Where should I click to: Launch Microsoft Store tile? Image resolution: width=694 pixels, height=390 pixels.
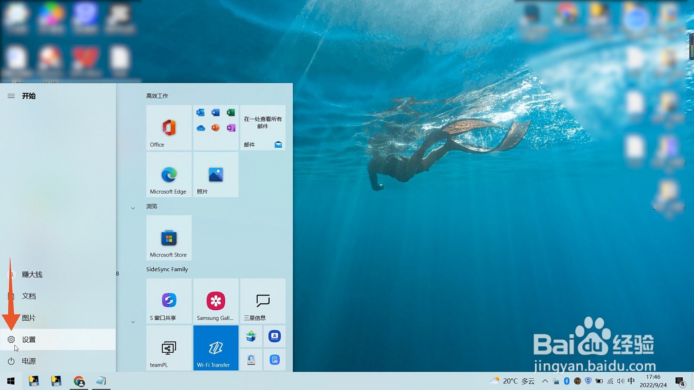[169, 238]
